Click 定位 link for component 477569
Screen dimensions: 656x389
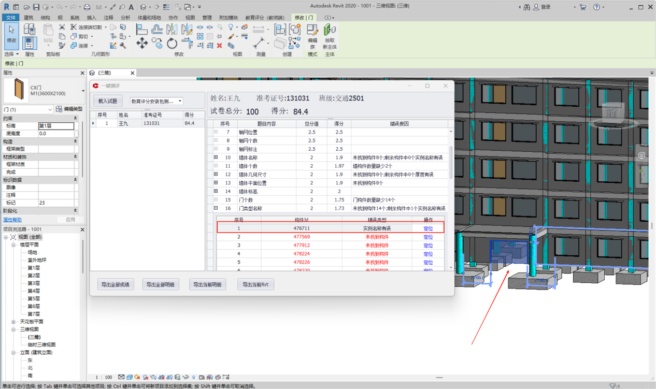(428, 237)
